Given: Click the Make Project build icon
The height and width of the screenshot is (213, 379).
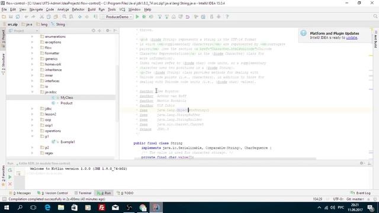Looking at the screenshot, I should pos(95,17).
